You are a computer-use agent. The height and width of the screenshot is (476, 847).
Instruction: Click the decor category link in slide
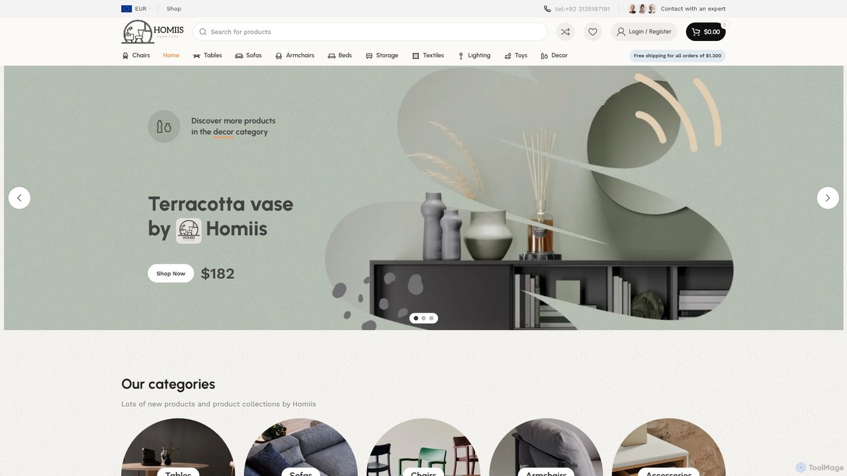click(224, 132)
